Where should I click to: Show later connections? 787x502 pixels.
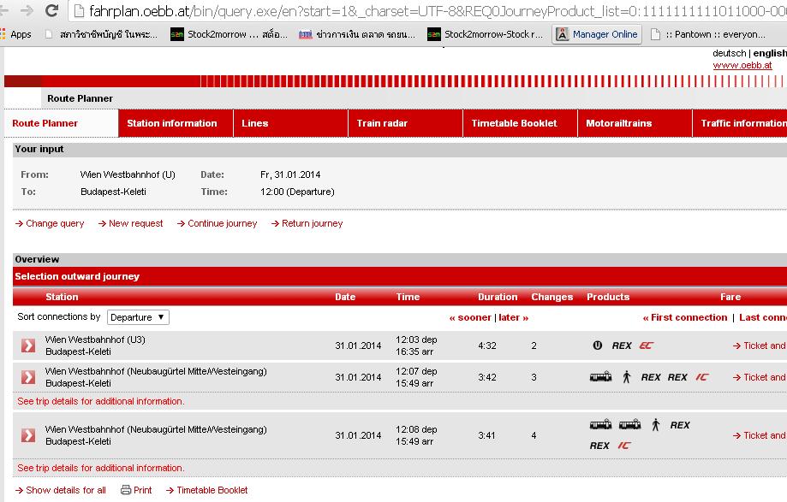click(514, 317)
